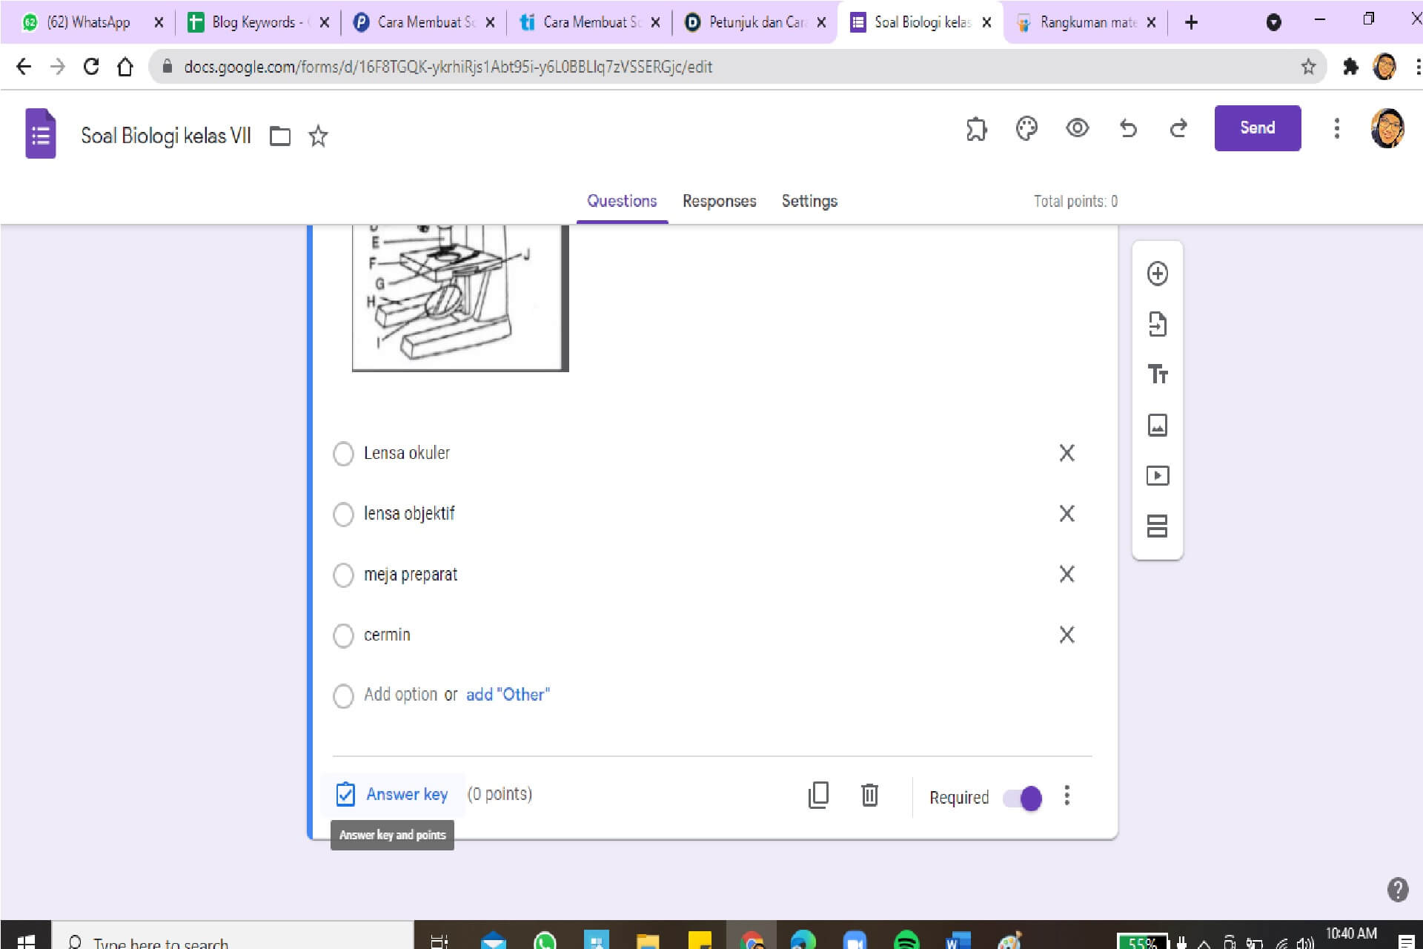Open form's More options menu beside Send
Image resolution: width=1423 pixels, height=949 pixels.
[x=1336, y=128]
